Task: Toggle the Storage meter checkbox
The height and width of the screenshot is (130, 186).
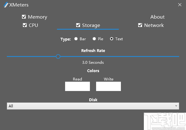Action: pyautogui.click(x=78, y=25)
